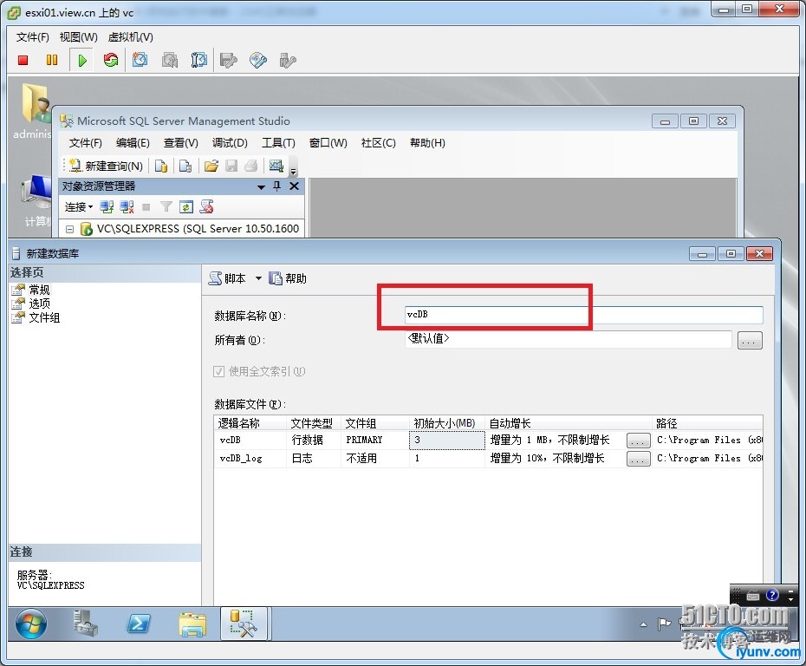Screen dimensions: 806x666
Task: Stop the virtual machine with red square
Action: [x=23, y=60]
